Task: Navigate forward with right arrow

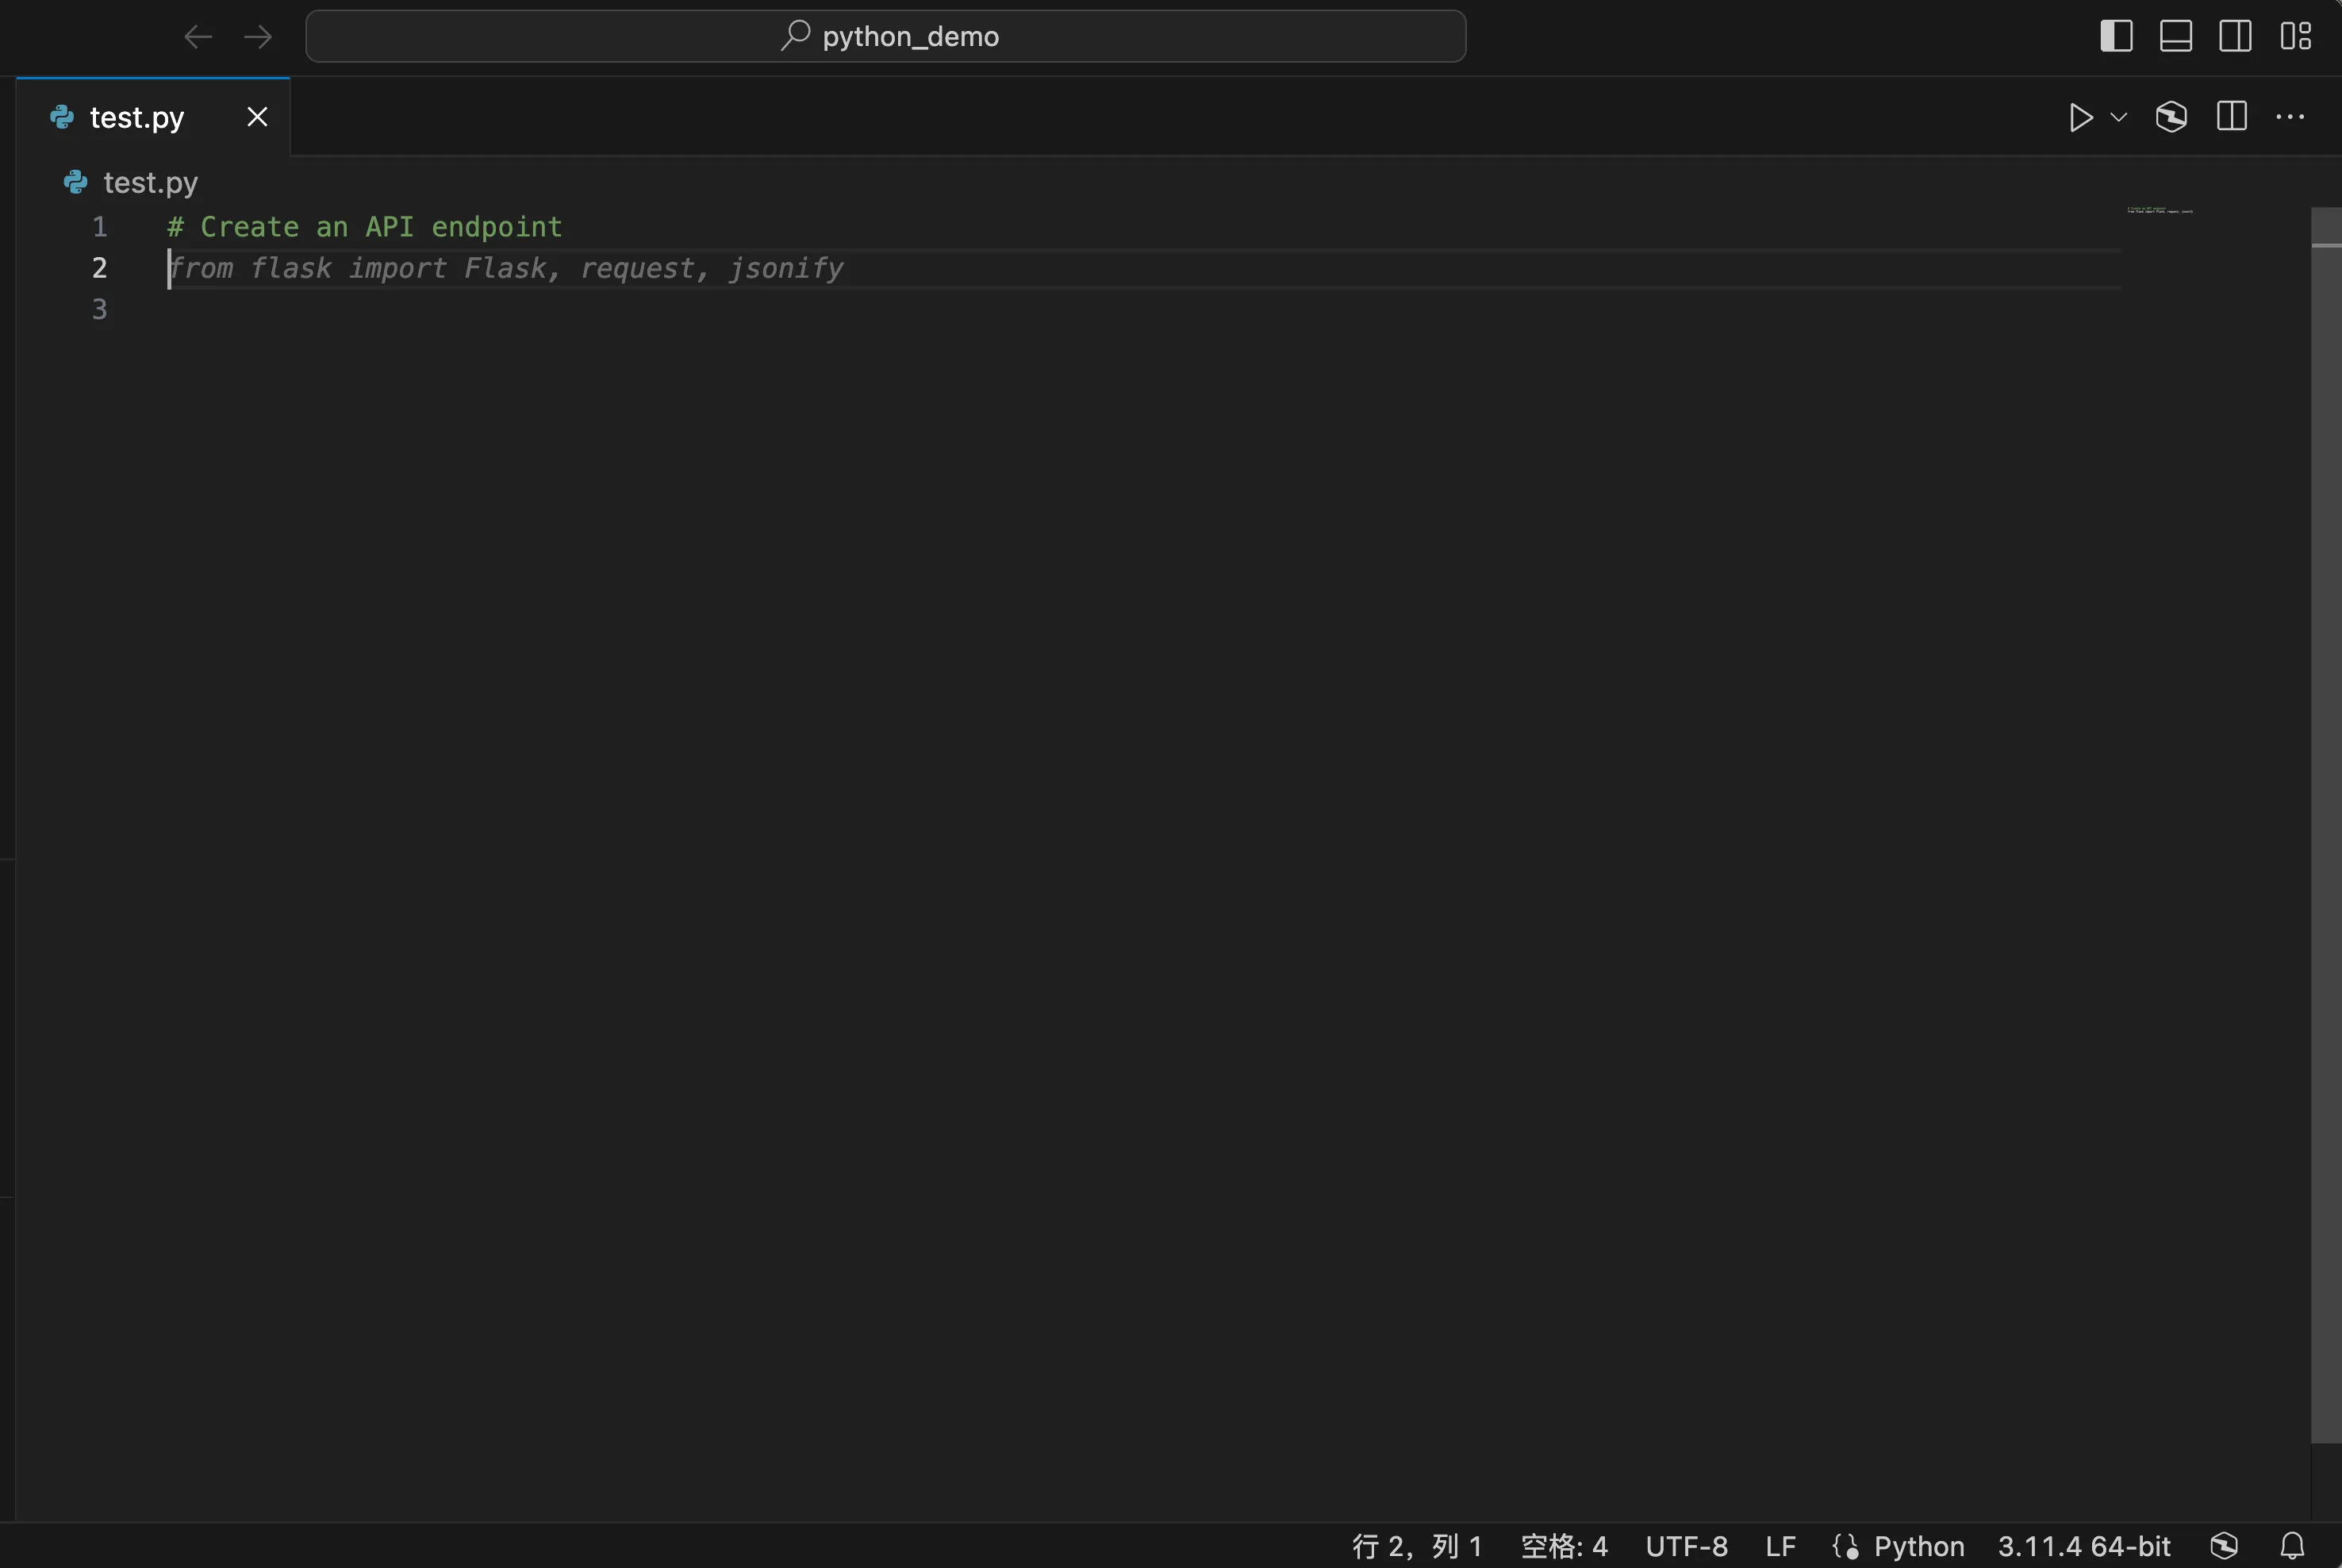Action: pos(258,37)
